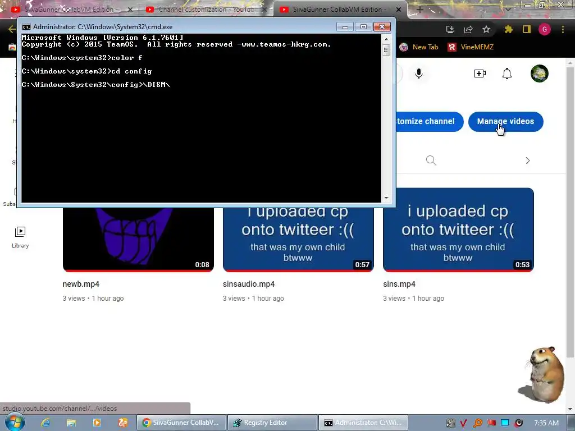This screenshot has height=431, width=575.
Task: Open the New Tab bookmark
Action: click(419, 47)
